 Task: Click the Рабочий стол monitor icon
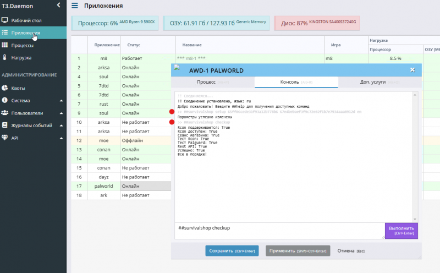pyautogui.click(x=4, y=20)
